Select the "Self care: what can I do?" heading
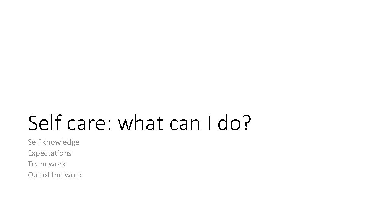This screenshot has width=367, height=206. click(140, 123)
